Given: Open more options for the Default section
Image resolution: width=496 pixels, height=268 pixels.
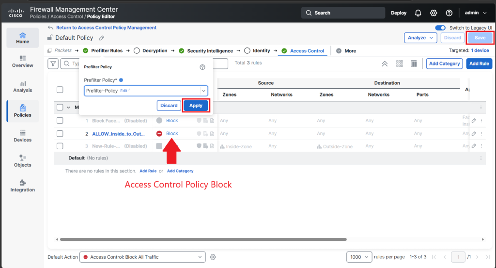Looking at the screenshot, I should 481,158.
